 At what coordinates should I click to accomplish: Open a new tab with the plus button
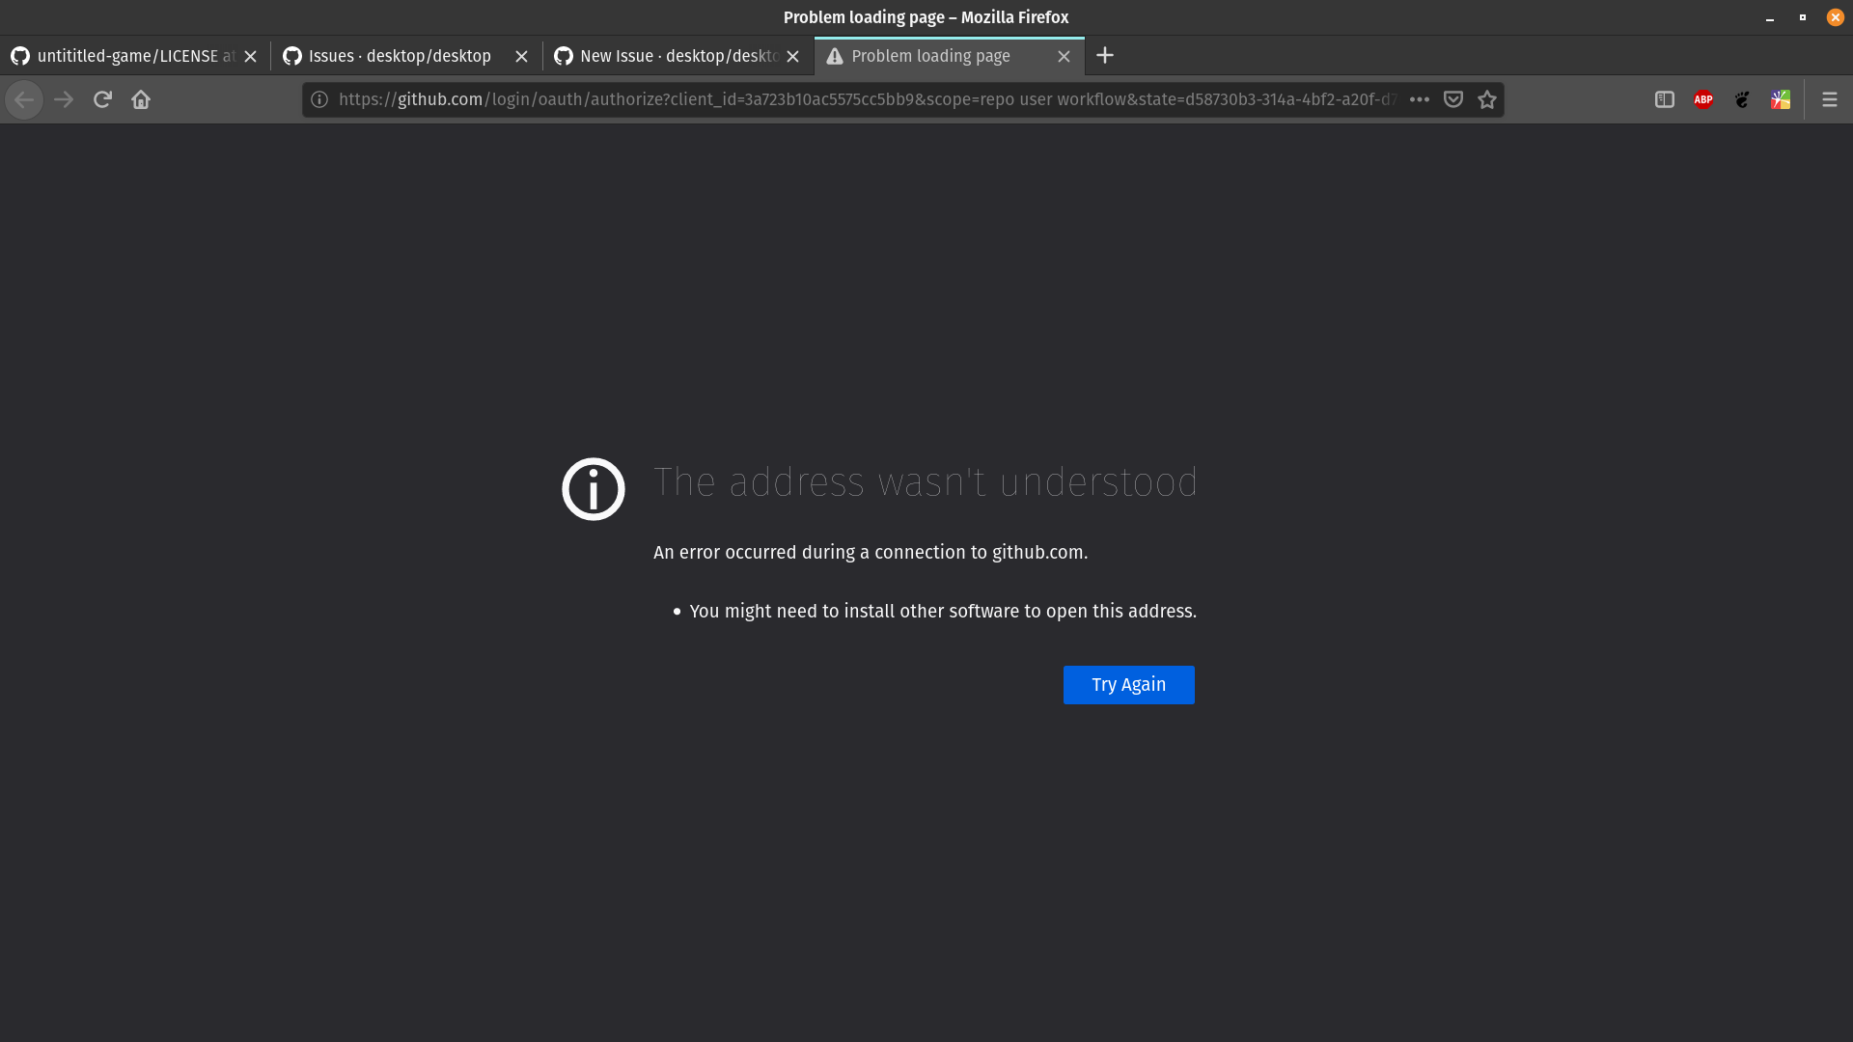[x=1105, y=55]
